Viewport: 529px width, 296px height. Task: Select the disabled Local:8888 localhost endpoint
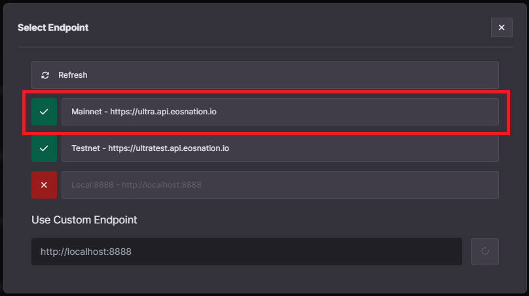tap(280, 185)
